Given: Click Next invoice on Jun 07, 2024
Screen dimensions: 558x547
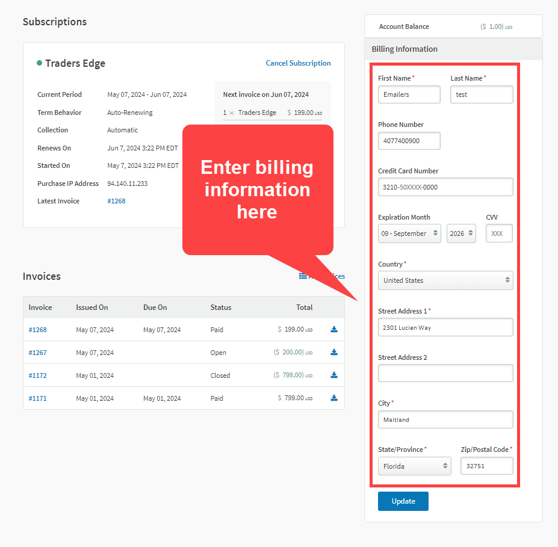Looking at the screenshot, I should (266, 94).
